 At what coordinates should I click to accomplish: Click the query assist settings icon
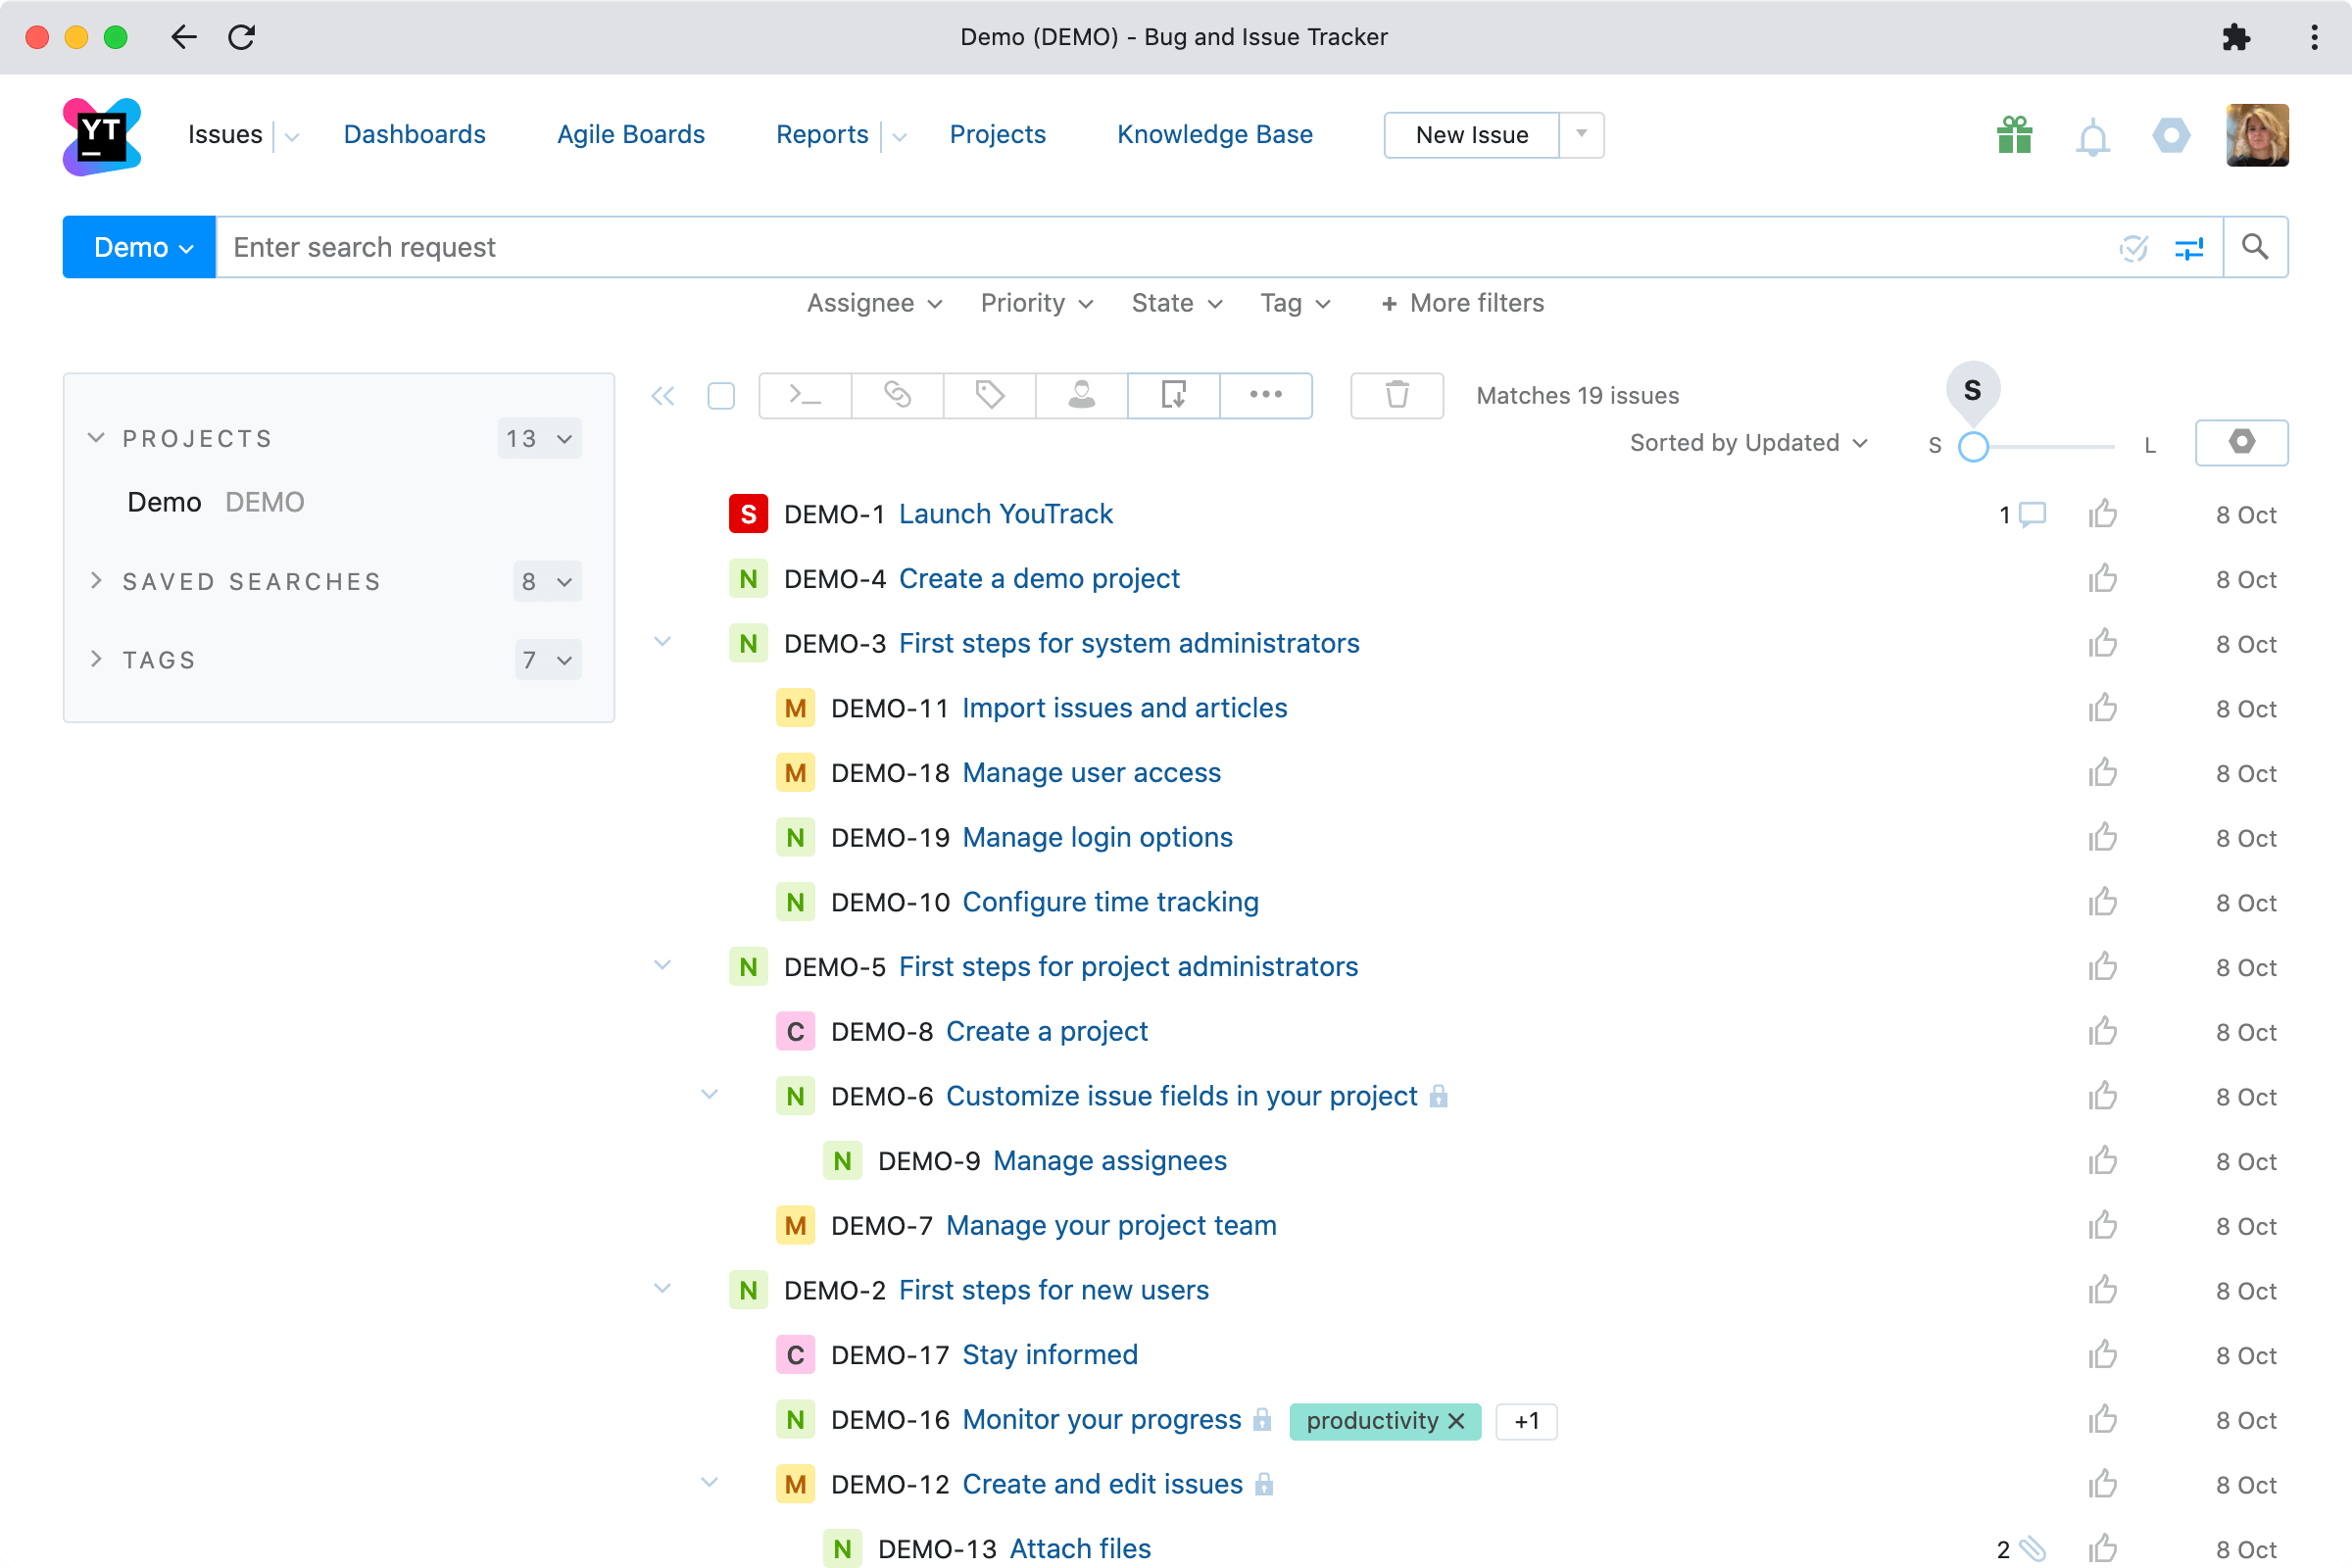[2189, 248]
